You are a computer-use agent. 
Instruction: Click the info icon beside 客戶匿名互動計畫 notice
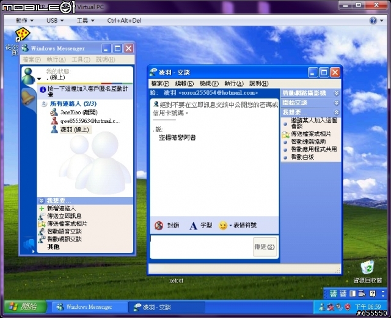point(43,89)
